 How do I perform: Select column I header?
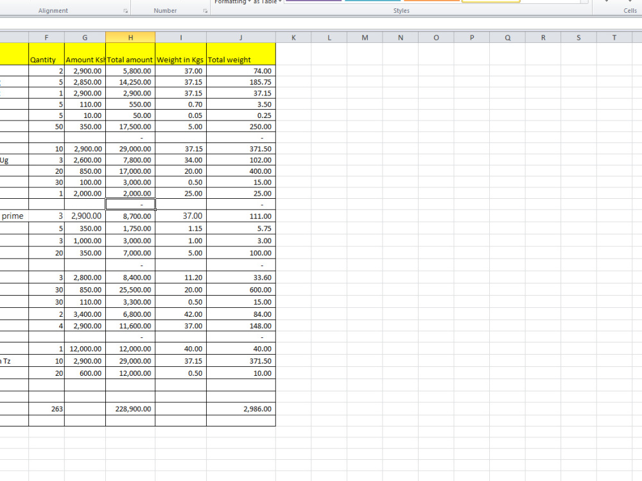180,38
